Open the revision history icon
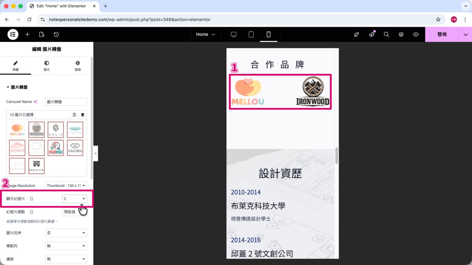This screenshot has height=265, width=472. [x=56, y=34]
